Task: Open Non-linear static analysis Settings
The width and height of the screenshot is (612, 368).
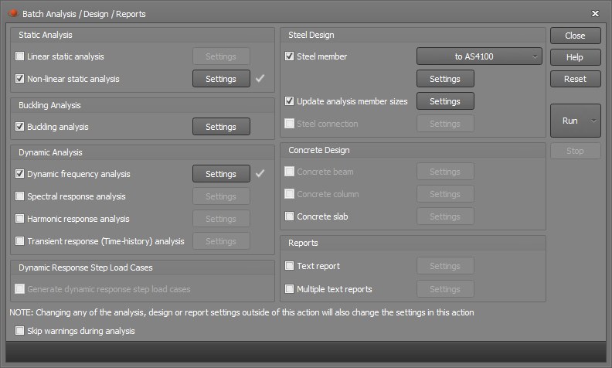Action: click(221, 79)
